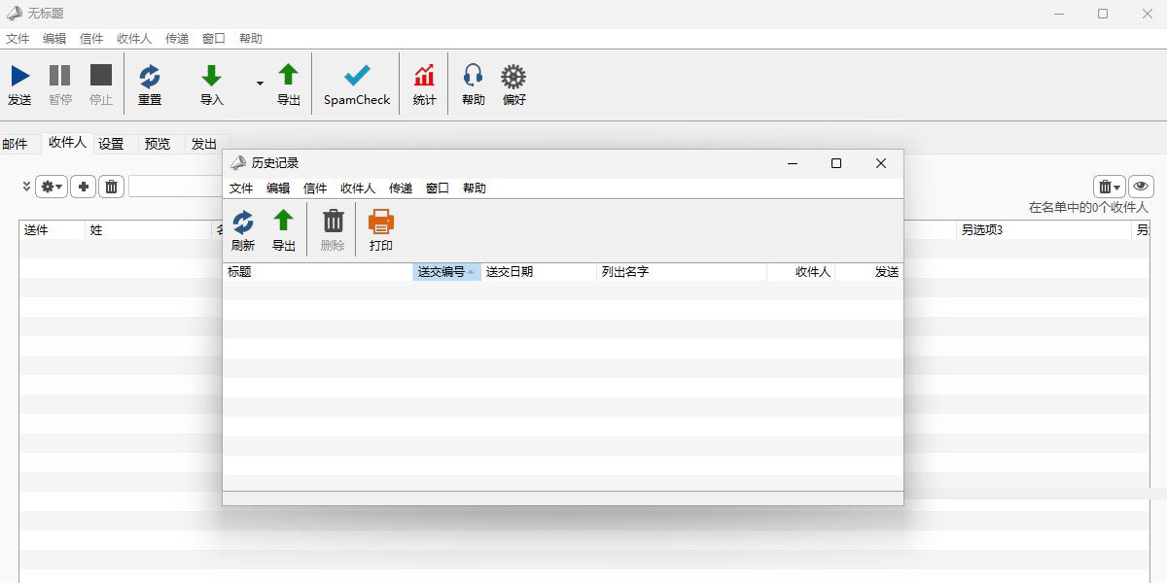Add a new recipient with the plus icon
This screenshot has width=1167, height=583.
coord(83,187)
